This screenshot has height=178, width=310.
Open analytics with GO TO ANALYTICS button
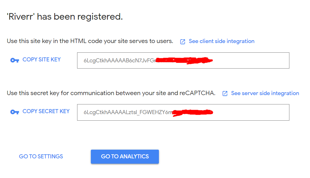click(125, 156)
